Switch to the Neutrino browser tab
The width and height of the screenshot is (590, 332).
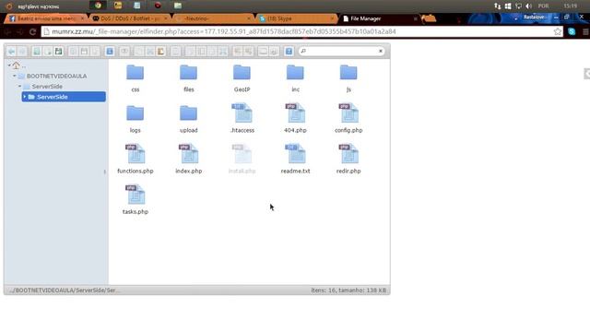point(213,18)
